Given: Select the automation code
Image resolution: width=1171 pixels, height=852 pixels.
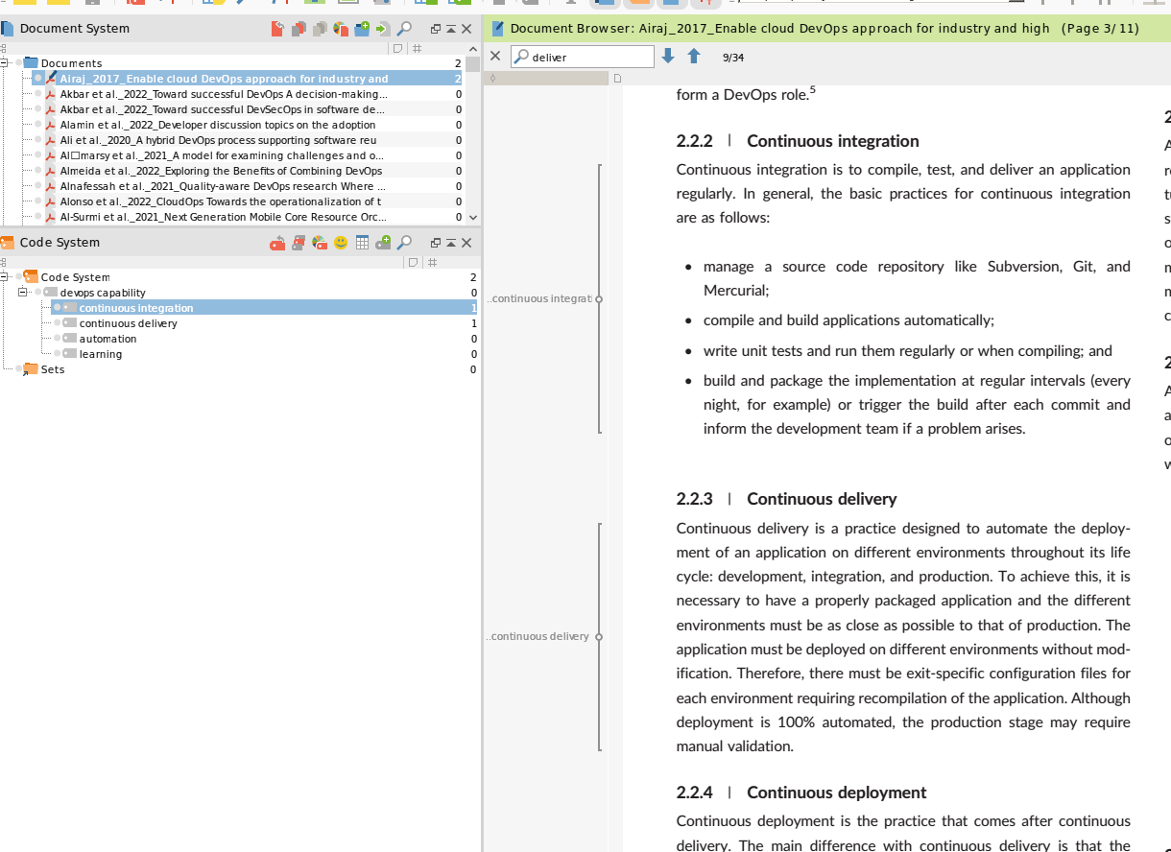Looking at the screenshot, I should 108,339.
